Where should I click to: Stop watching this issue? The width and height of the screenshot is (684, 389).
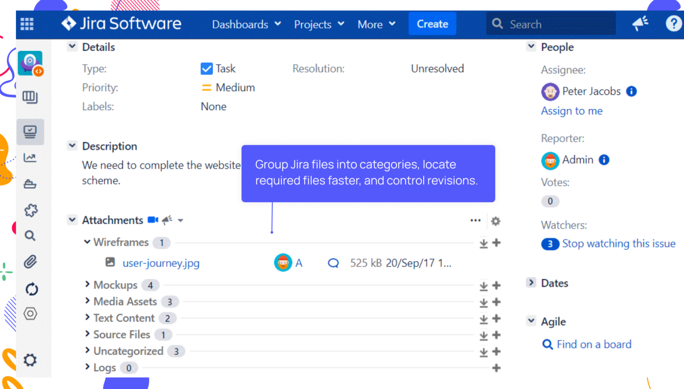[619, 244]
